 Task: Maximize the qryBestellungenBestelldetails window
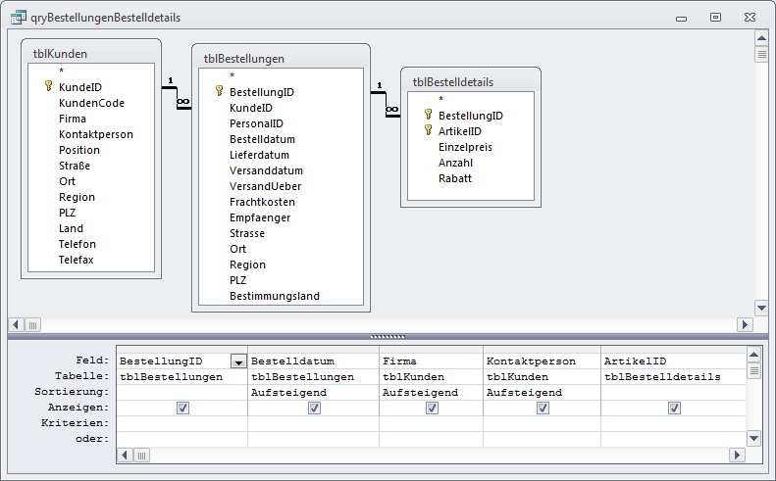coord(715,18)
